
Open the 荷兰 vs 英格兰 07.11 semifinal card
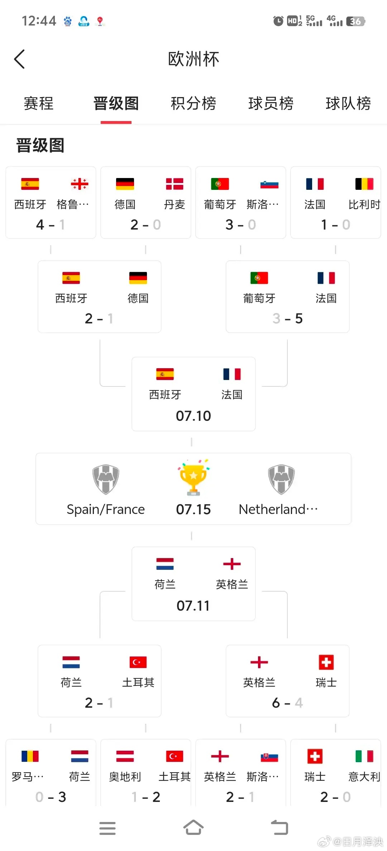click(x=193, y=584)
